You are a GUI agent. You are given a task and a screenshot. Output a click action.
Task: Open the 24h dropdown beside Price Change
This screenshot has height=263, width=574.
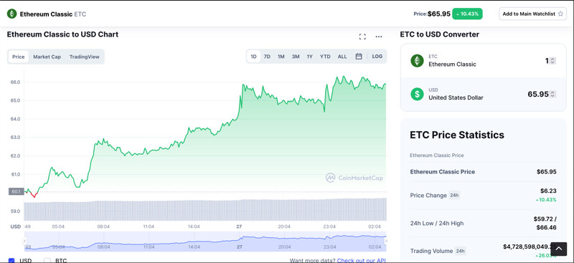[x=454, y=196]
